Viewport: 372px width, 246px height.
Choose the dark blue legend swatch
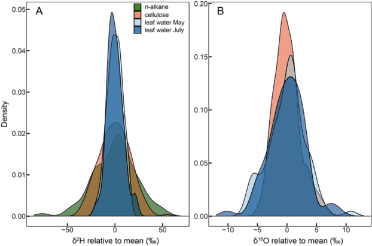[x=138, y=30]
